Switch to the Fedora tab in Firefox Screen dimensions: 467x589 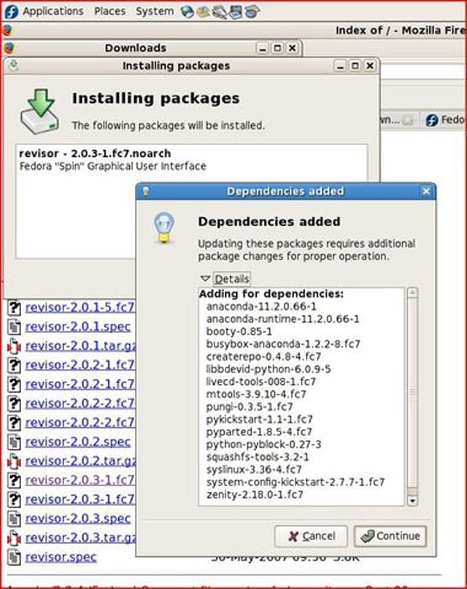[444, 120]
